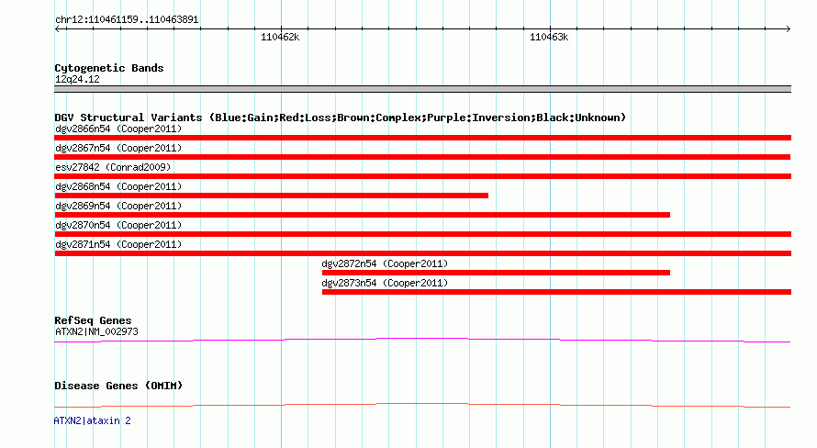Viewport: 817px width, 448px height.
Task: Select the magenta ATXN2 RefSeq gene line
Action: (x=422, y=341)
